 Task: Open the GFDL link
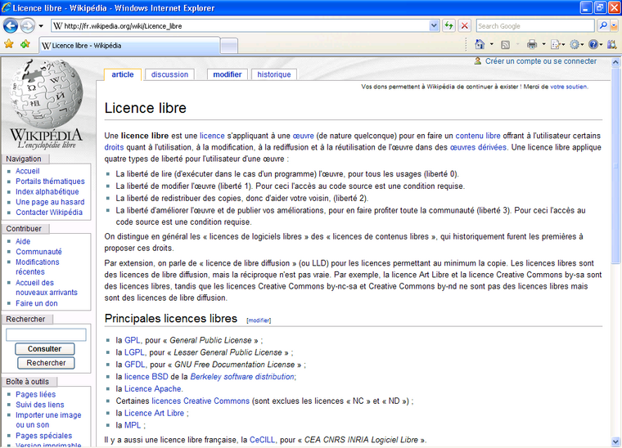coord(135,365)
